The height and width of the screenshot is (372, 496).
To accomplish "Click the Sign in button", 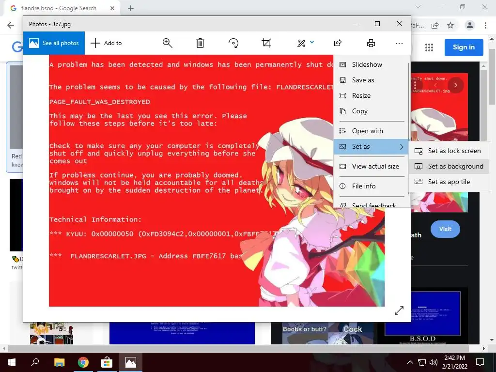I will [464, 47].
